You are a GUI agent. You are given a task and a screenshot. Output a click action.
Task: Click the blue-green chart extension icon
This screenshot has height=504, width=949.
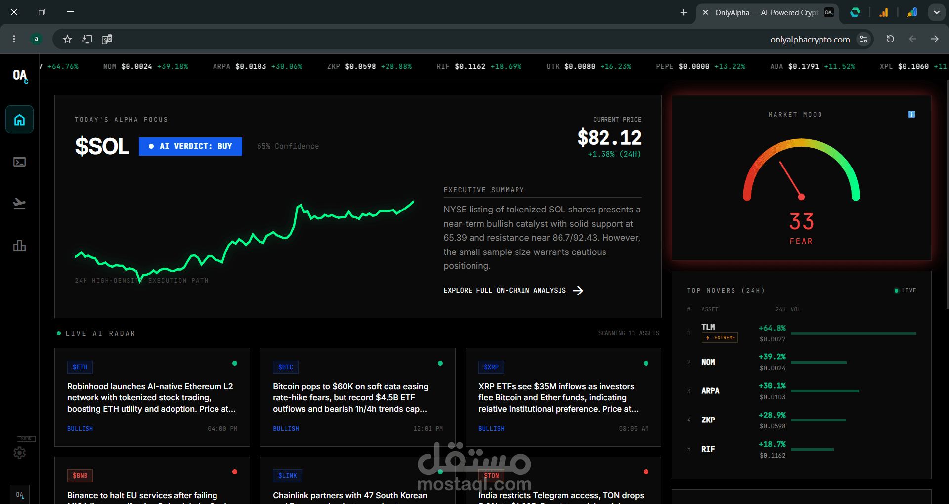[x=912, y=12]
